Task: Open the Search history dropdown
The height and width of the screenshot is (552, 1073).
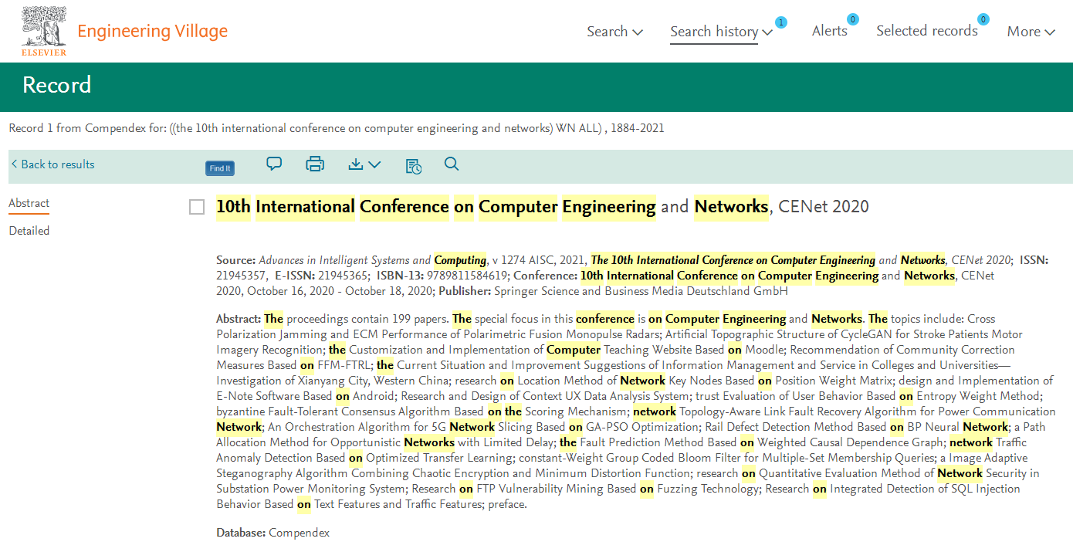Action: click(x=720, y=32)
